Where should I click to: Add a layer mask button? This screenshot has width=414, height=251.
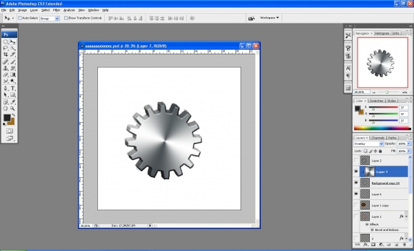(373, 244)
